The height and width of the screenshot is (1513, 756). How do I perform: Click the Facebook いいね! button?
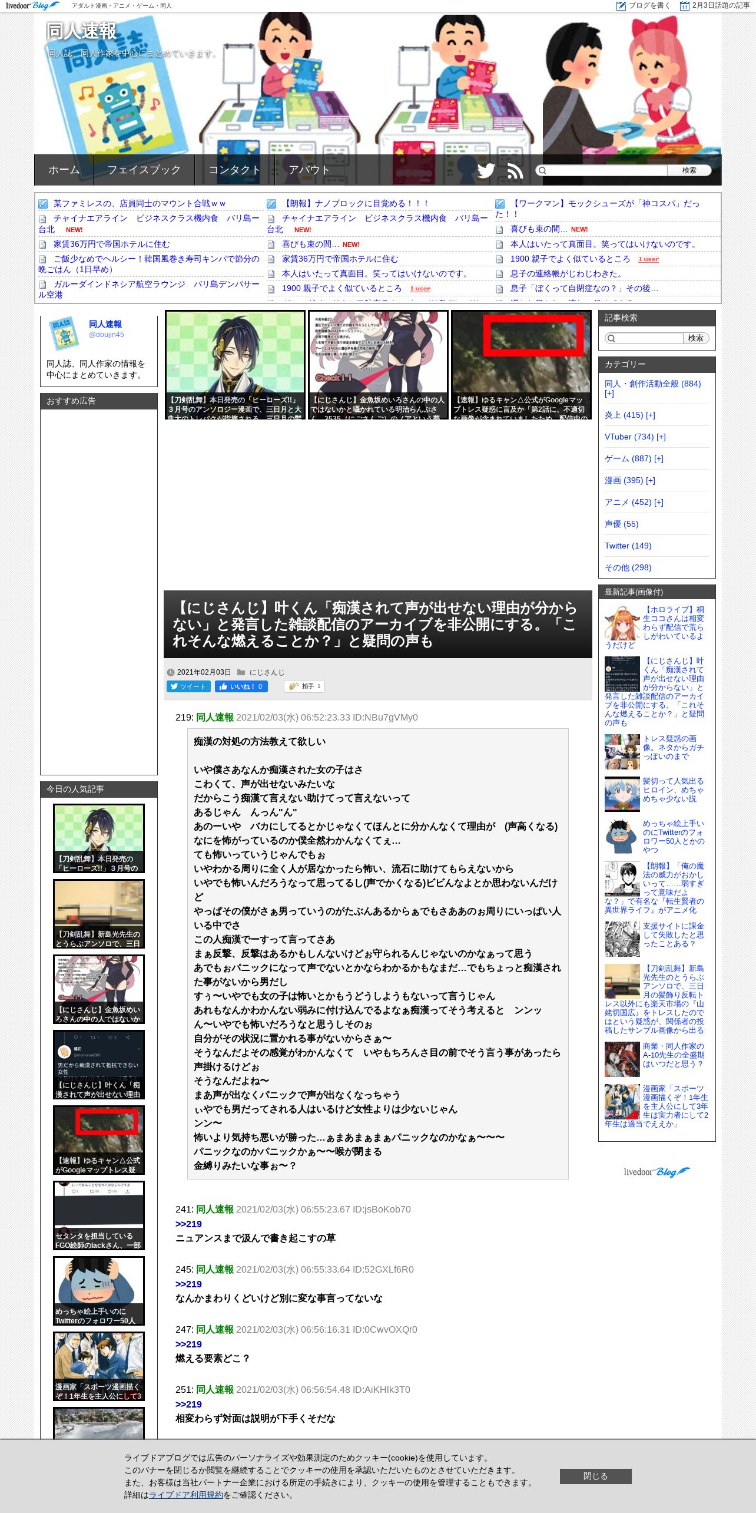coord(241,686)
